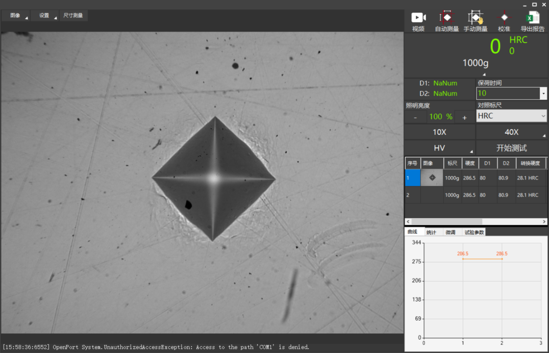Switch to the 统计 statistics tab

point(431,232)
